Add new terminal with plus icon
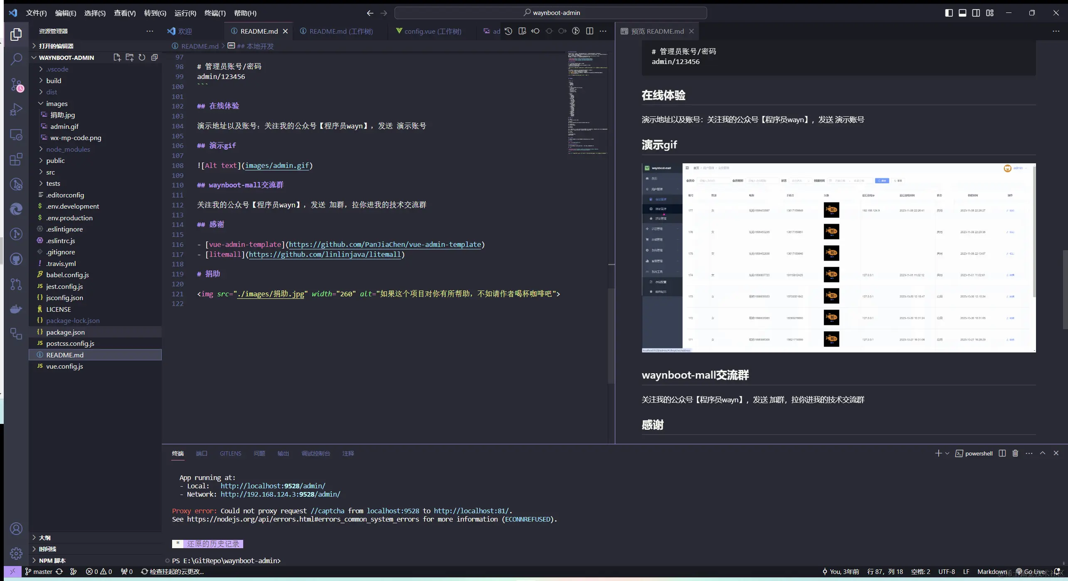The image size is (1068, 581). (938, 453)
